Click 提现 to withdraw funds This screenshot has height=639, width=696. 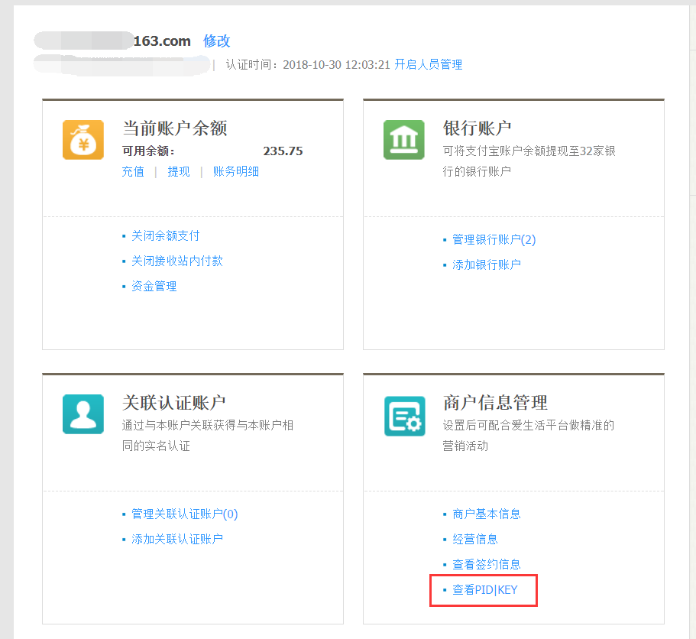coord(178,171)
